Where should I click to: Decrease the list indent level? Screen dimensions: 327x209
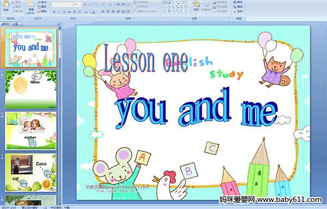(118, 4)
